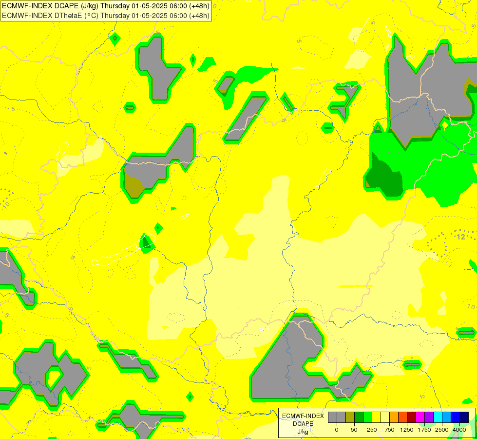Click the legend tick label 50
This screenshot has width=477, height=439.
coord(354,430)
